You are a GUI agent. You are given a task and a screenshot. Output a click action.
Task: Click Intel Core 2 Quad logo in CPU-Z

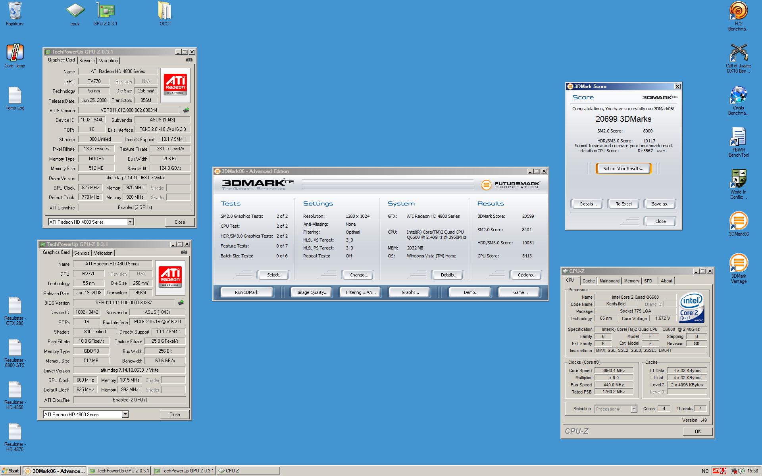[x=691, y=308]
